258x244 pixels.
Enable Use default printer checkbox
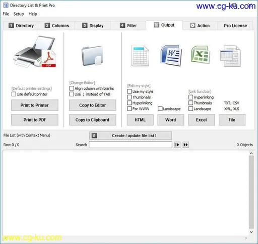[14, 94]
